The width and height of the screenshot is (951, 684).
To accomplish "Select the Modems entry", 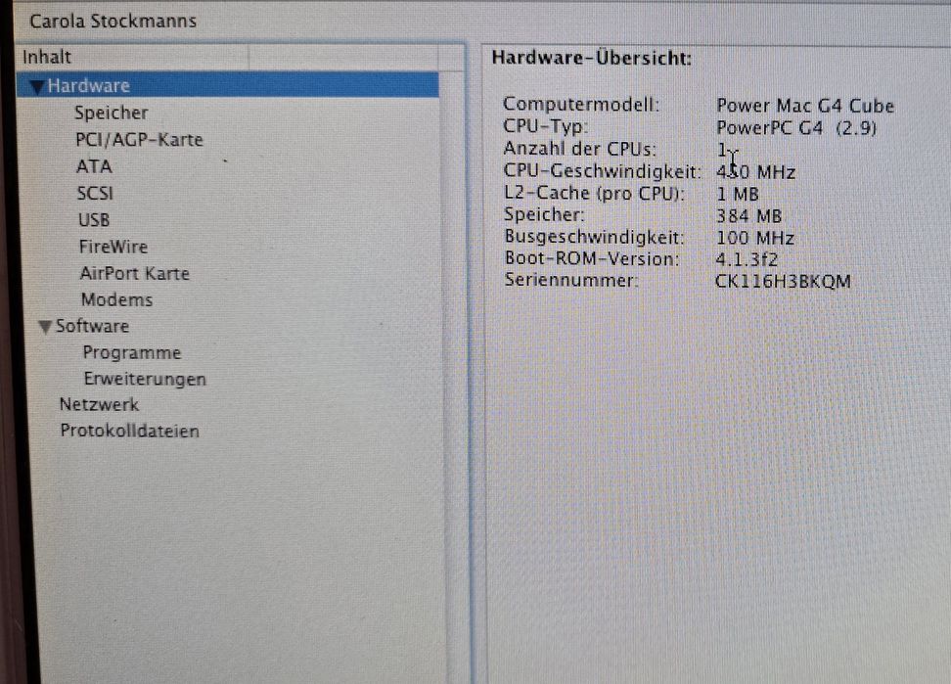I will point(116,299).
